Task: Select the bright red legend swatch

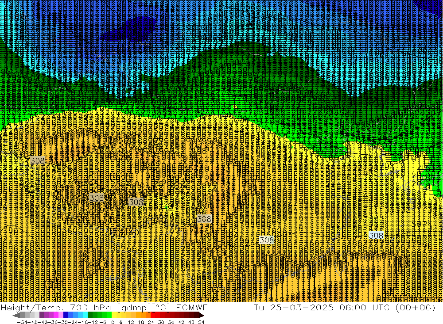Action: (x=153, y=315)
